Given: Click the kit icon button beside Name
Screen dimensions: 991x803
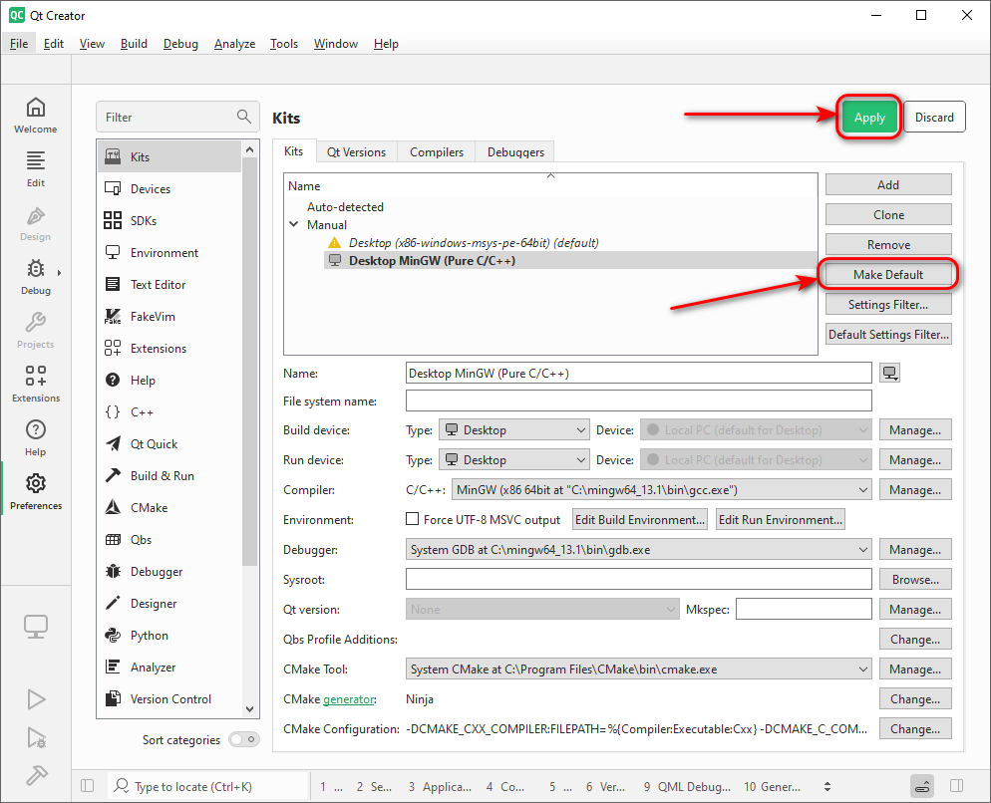Looking at the screenshot, I should click(x=890, y=373).
